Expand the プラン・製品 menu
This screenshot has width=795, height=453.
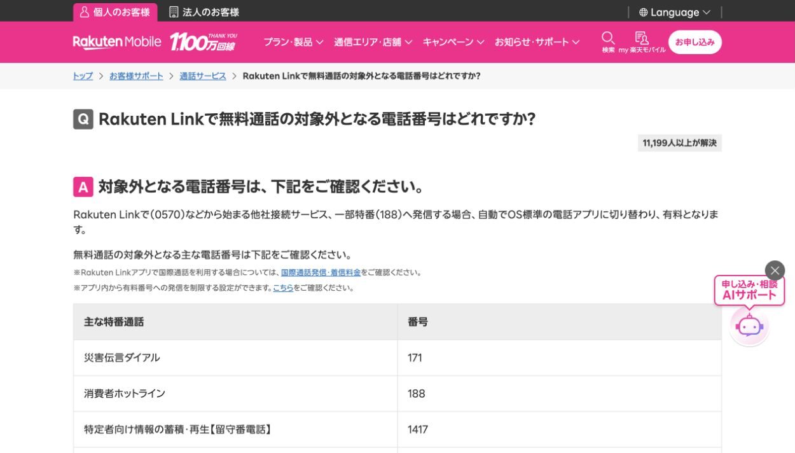(293, 42)
